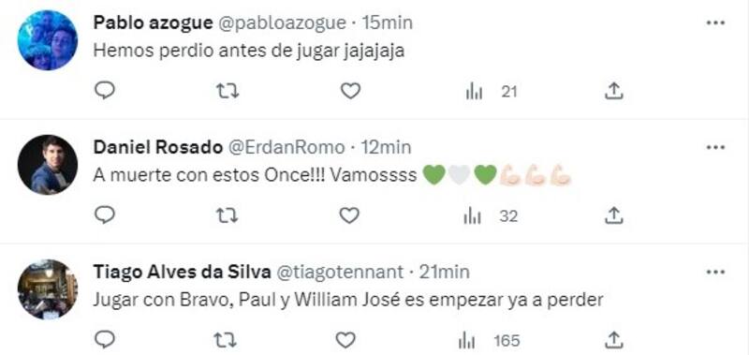Screen dimensions: 749x355
Task: Retweet Daniel Rosado's tweet
Action: (227, 216)
